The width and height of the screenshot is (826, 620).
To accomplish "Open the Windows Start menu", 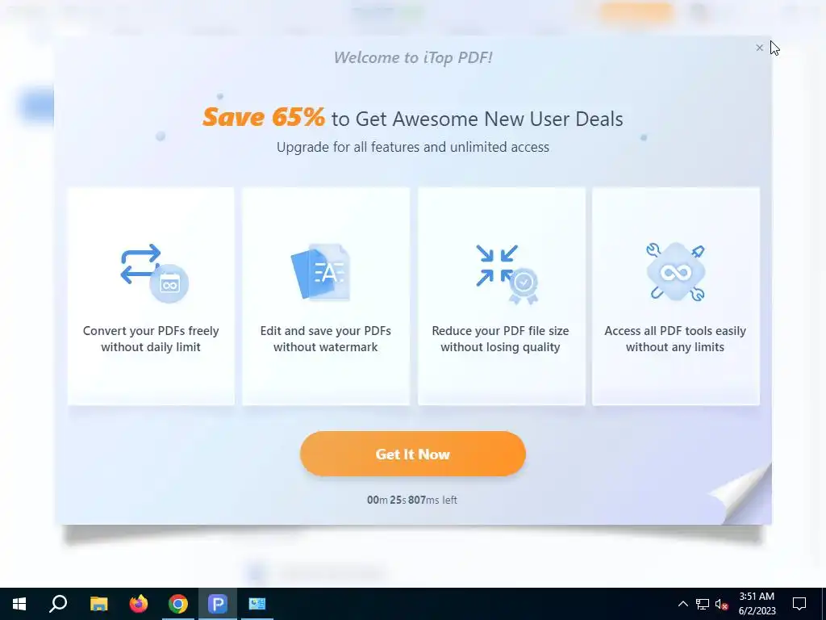I will [19, 604].
